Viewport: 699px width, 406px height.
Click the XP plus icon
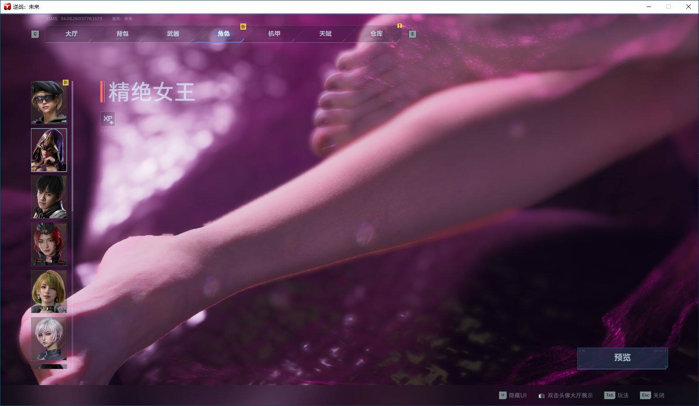coord(108,119)
